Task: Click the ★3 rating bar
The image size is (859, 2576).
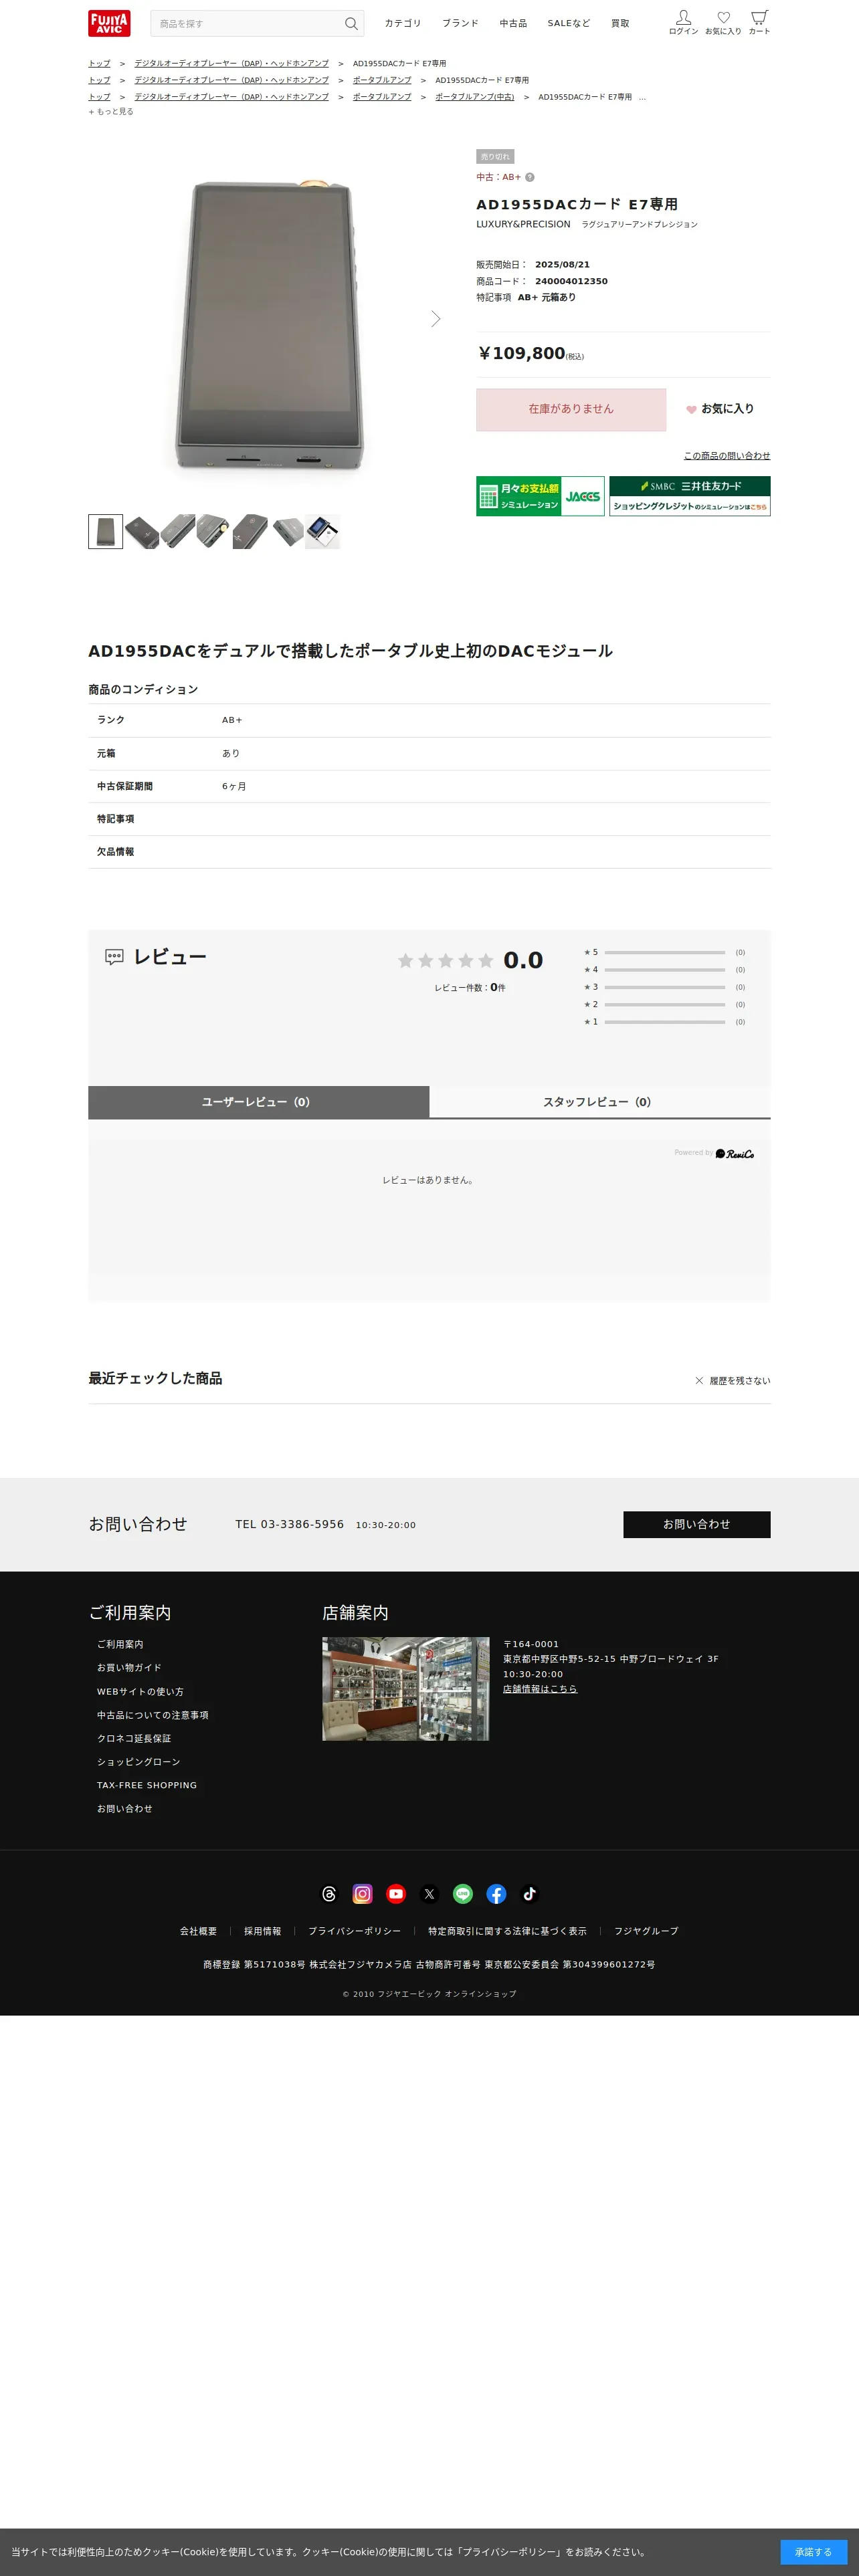Action: click(665, 987)
